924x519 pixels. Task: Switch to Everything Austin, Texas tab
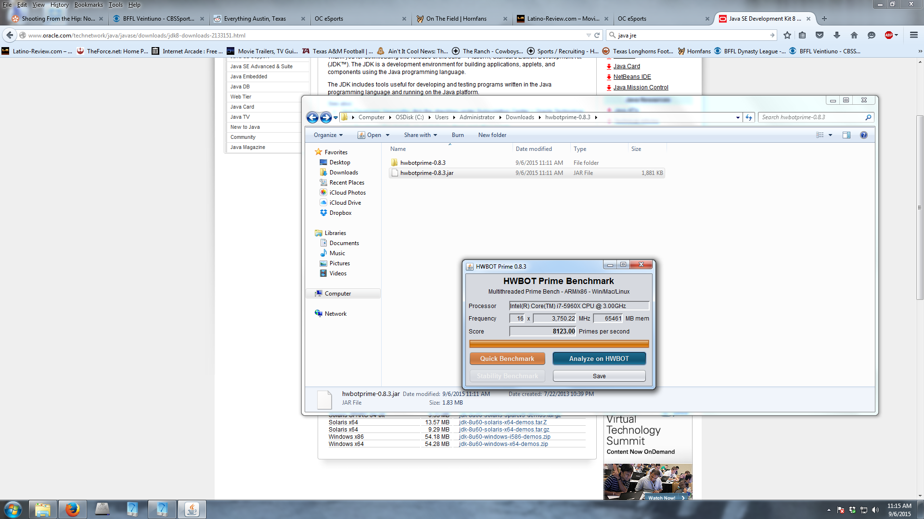tap(259, 19)
